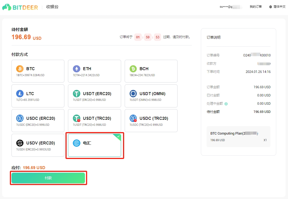Click the 订单说明 panel title

(x=213, y=37)
